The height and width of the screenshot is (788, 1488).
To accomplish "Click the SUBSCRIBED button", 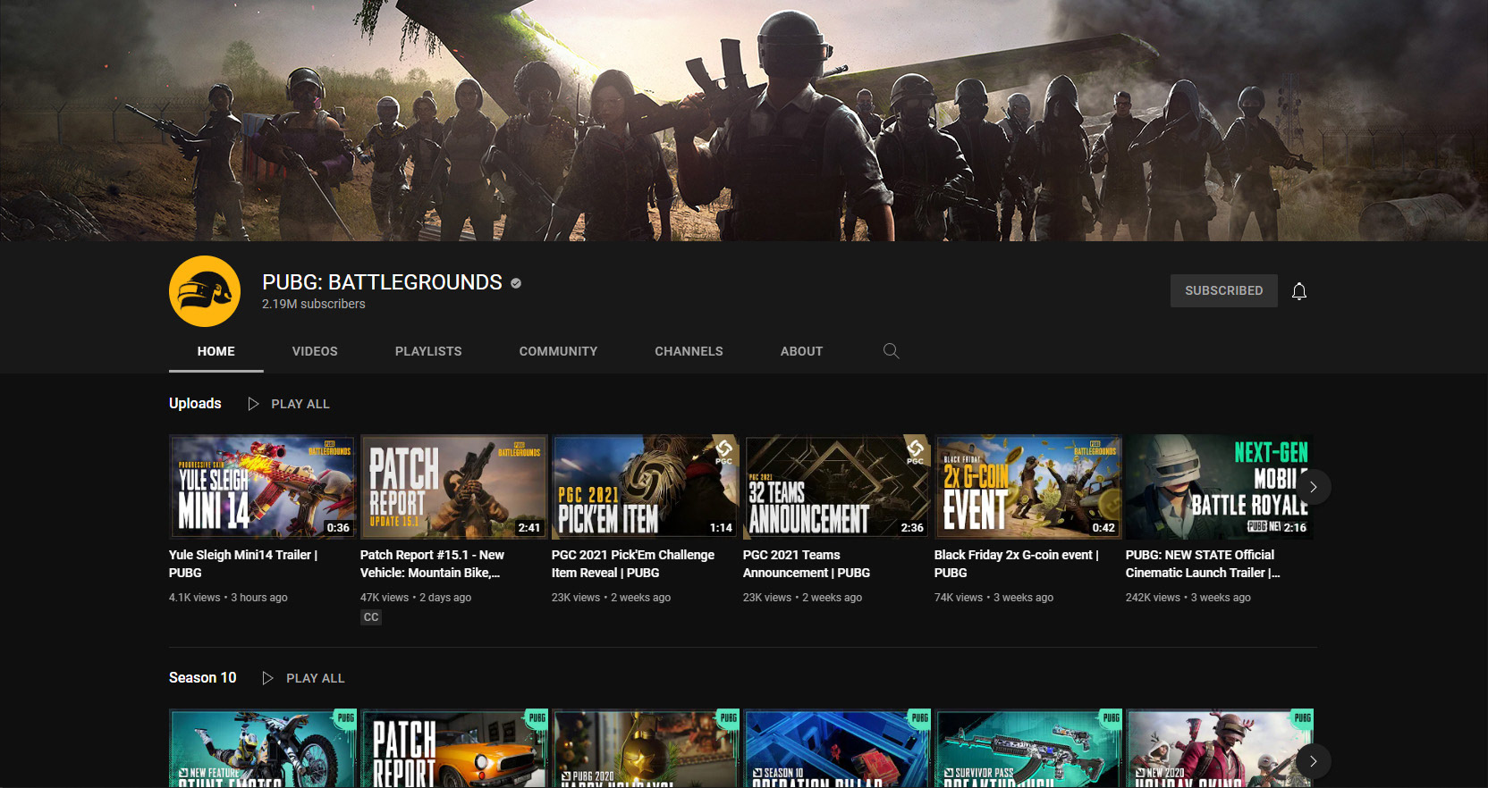I will click(x=1224, y=290).
